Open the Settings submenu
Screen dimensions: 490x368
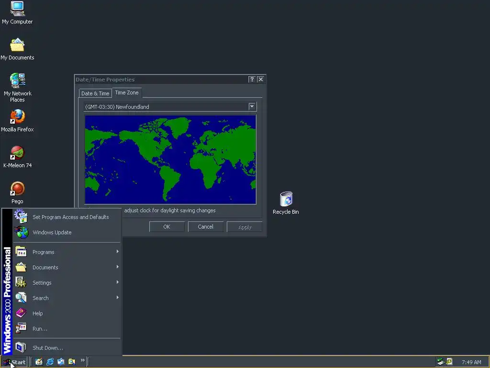[67, 283]
